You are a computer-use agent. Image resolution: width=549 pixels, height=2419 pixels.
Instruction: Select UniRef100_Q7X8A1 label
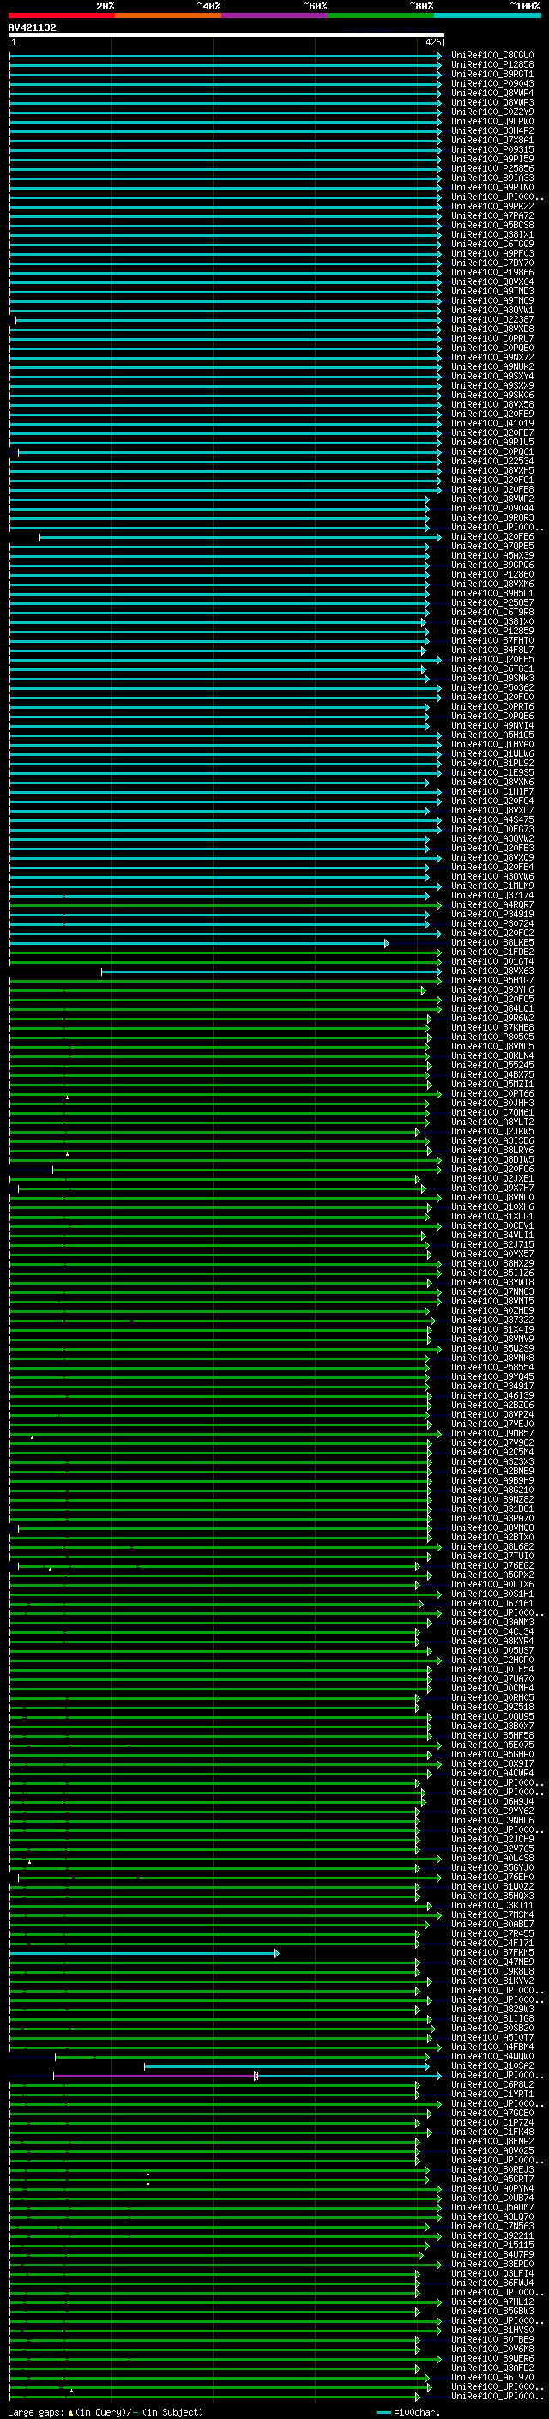click(492, 140)
